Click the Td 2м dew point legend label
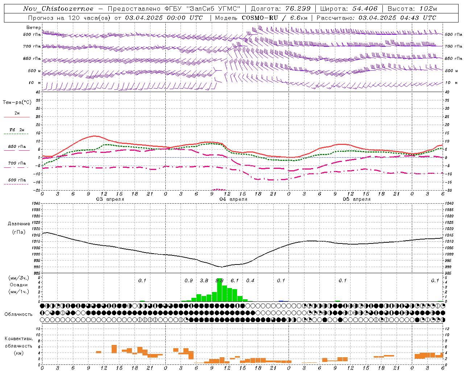 17,130
